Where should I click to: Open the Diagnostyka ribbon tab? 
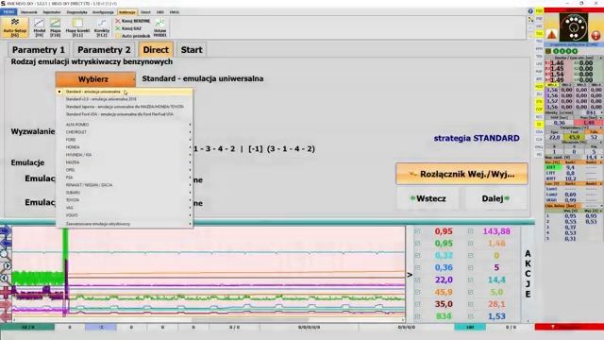[x=76, y=12]
